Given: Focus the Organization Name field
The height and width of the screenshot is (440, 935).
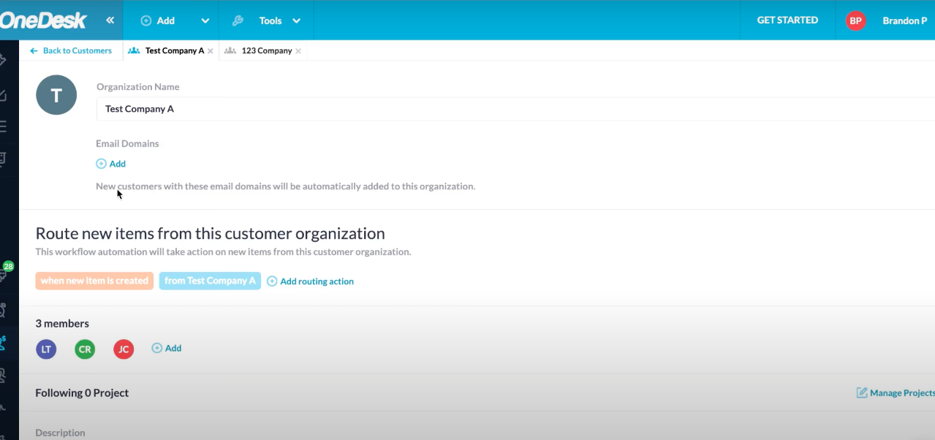Looking at the screenshot, I should coord(515,109).
